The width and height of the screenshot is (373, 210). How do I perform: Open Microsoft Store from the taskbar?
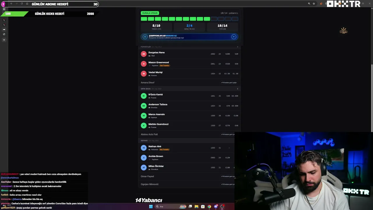coord(203,206)
